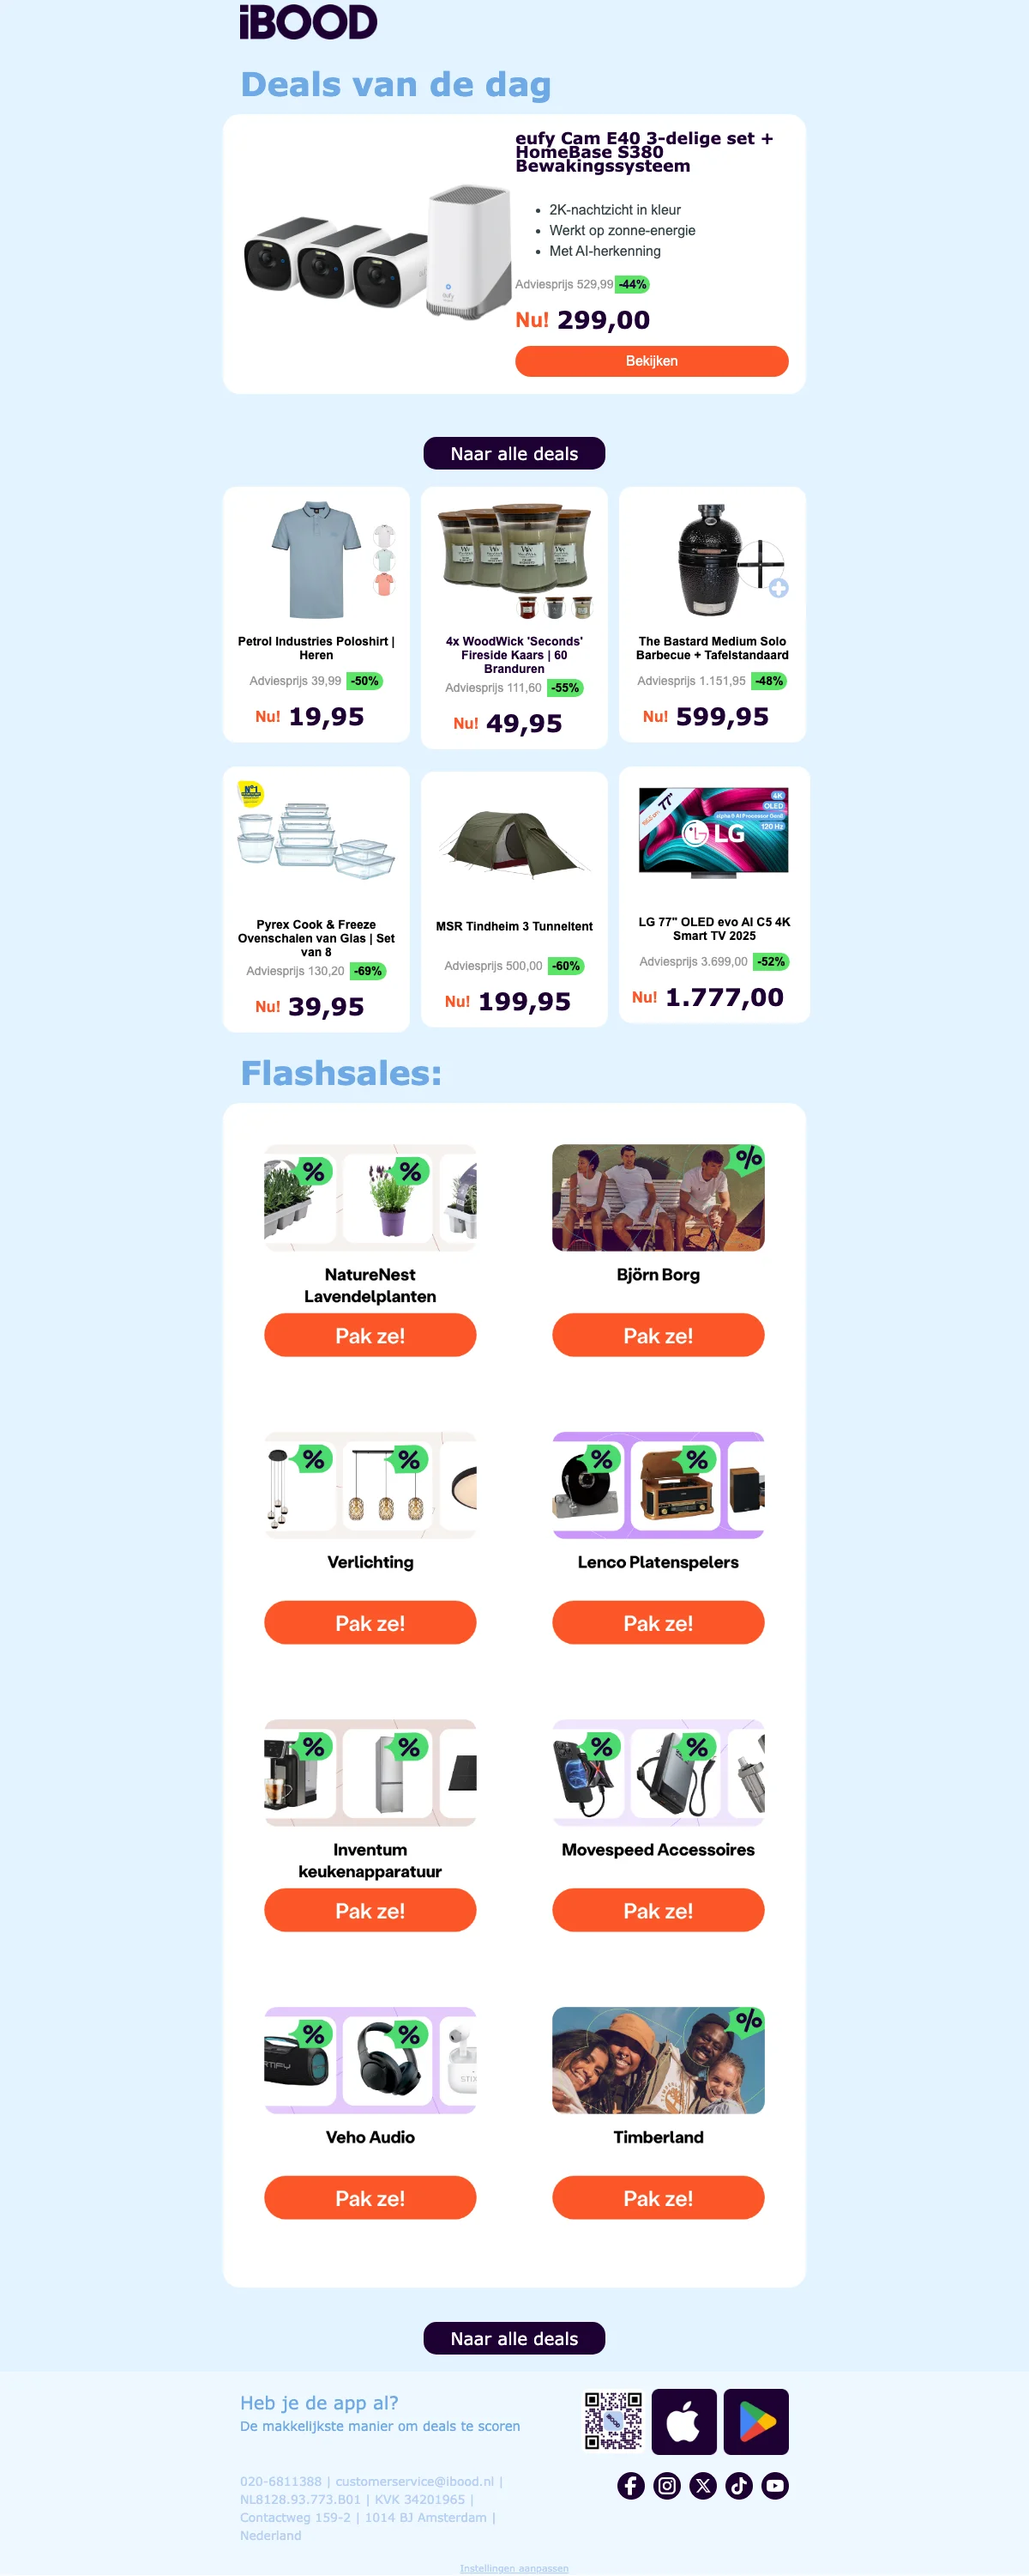Open the Google Play store icon

click(756, 2421)
